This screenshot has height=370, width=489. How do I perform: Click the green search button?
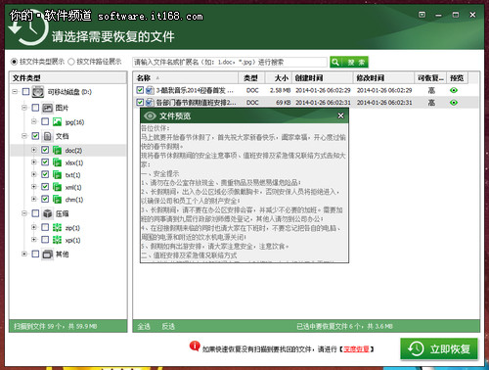(349, 62)
